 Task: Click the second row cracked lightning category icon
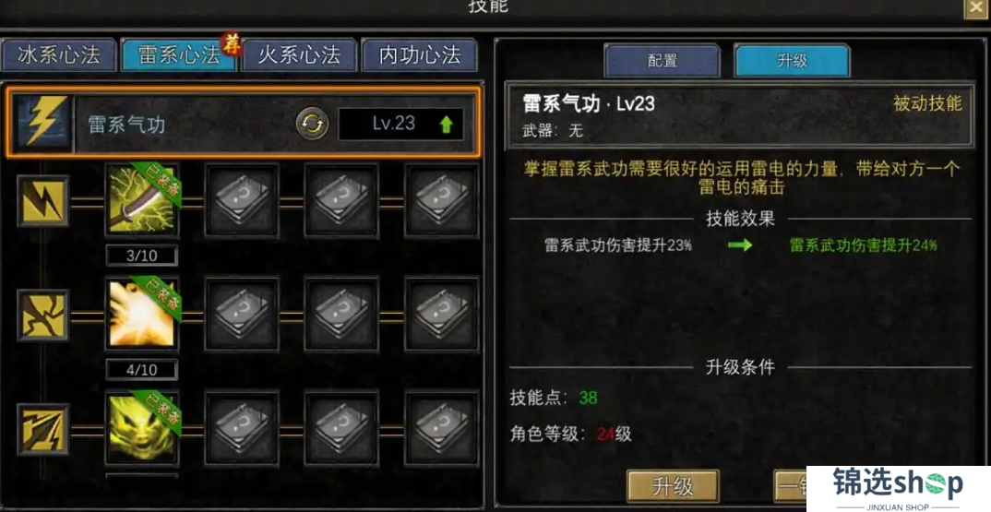(43, 315)
